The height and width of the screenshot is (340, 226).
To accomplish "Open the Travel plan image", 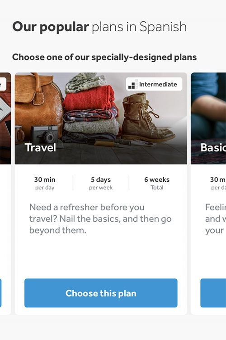I will point(101,118).
